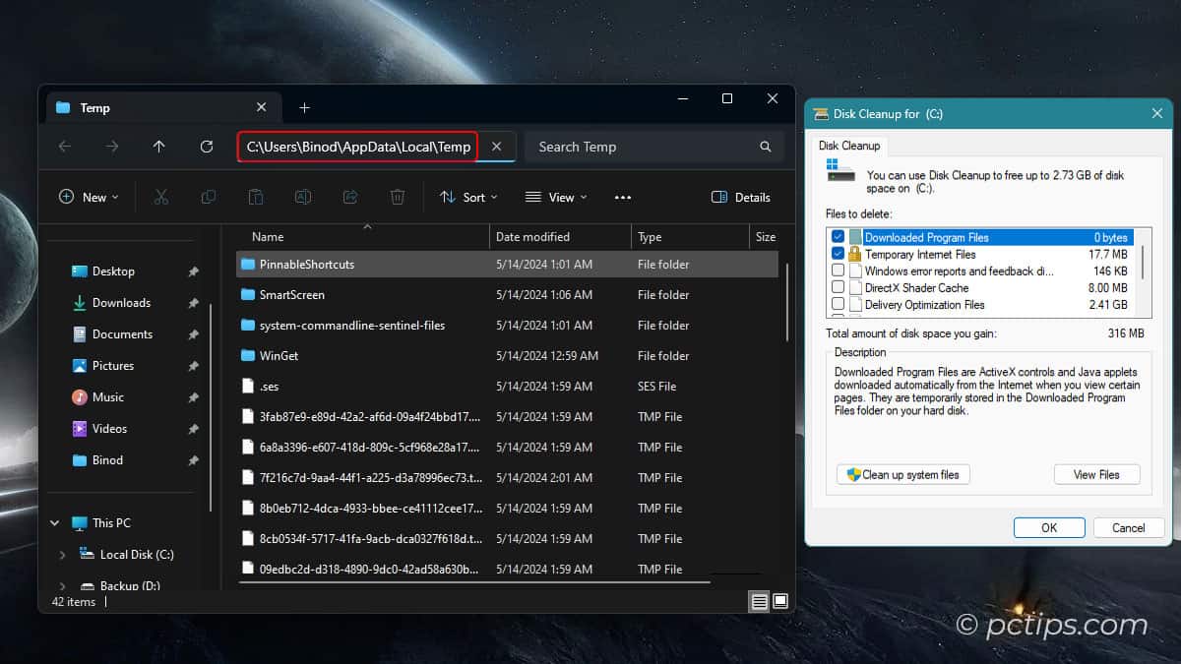Click the Delete trash icon
The height and width of the screenshot is (664, 1181).
point(398,197)
